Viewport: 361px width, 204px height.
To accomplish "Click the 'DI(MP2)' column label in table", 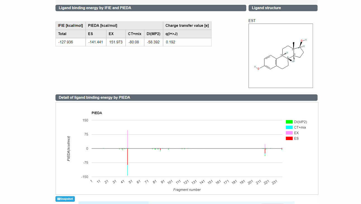I will (x=154, y=34).
